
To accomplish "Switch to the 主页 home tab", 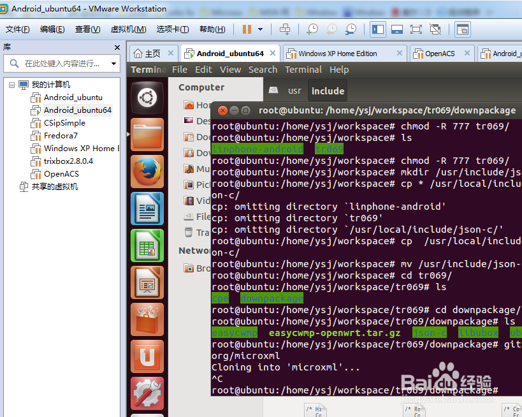I will [147, 54].
